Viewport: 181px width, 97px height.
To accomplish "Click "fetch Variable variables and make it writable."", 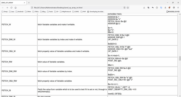I will pyautogui.click(x=56, y=25).
